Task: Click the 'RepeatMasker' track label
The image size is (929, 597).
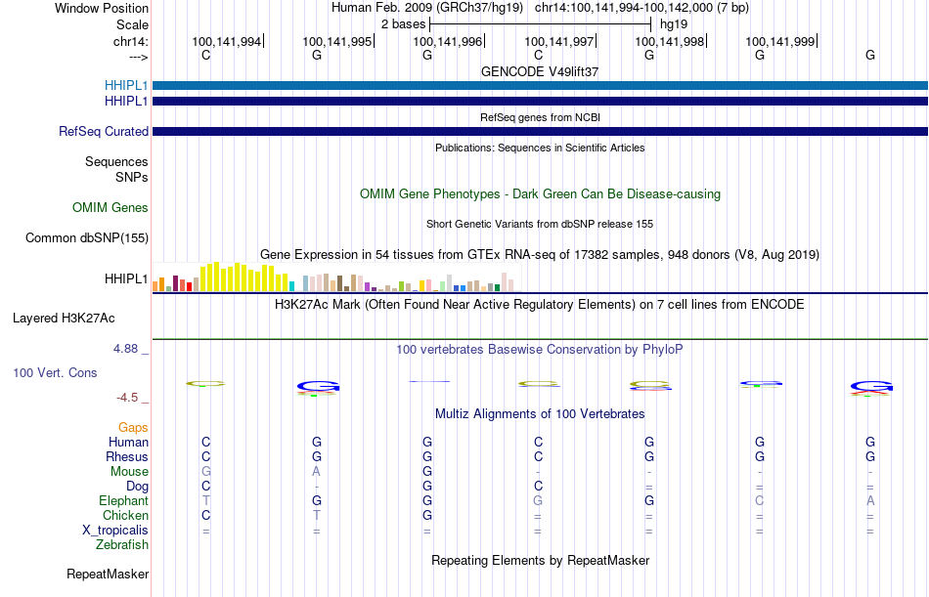Action: (x=108, y=574)
